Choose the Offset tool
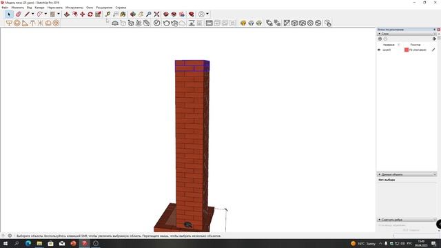The image size is (441, 248). (75, 14)
